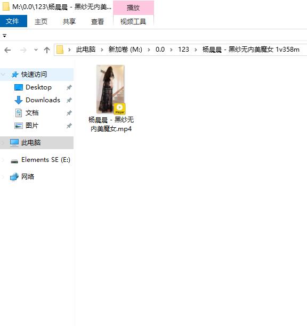Open the 查看 ribbon tab

pyautogui.click(x=98, y=21)
